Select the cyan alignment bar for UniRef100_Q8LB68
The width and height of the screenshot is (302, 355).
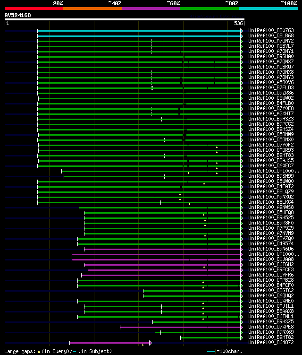[140, 36]
